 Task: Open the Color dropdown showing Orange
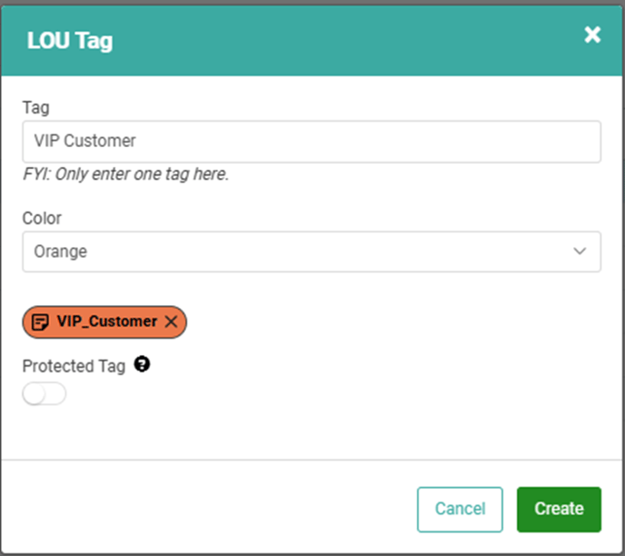[312, 252]
